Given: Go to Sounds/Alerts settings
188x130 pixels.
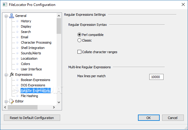Looking at the screenshot, I should point(31,53).
